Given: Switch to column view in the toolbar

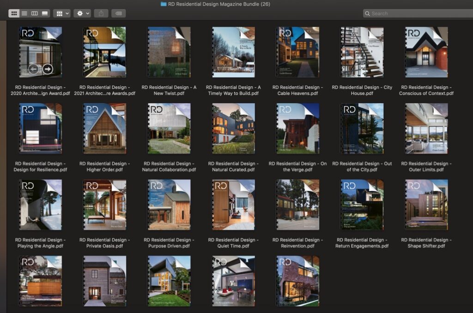Looking at the screenshot, I should click(34, 13).
